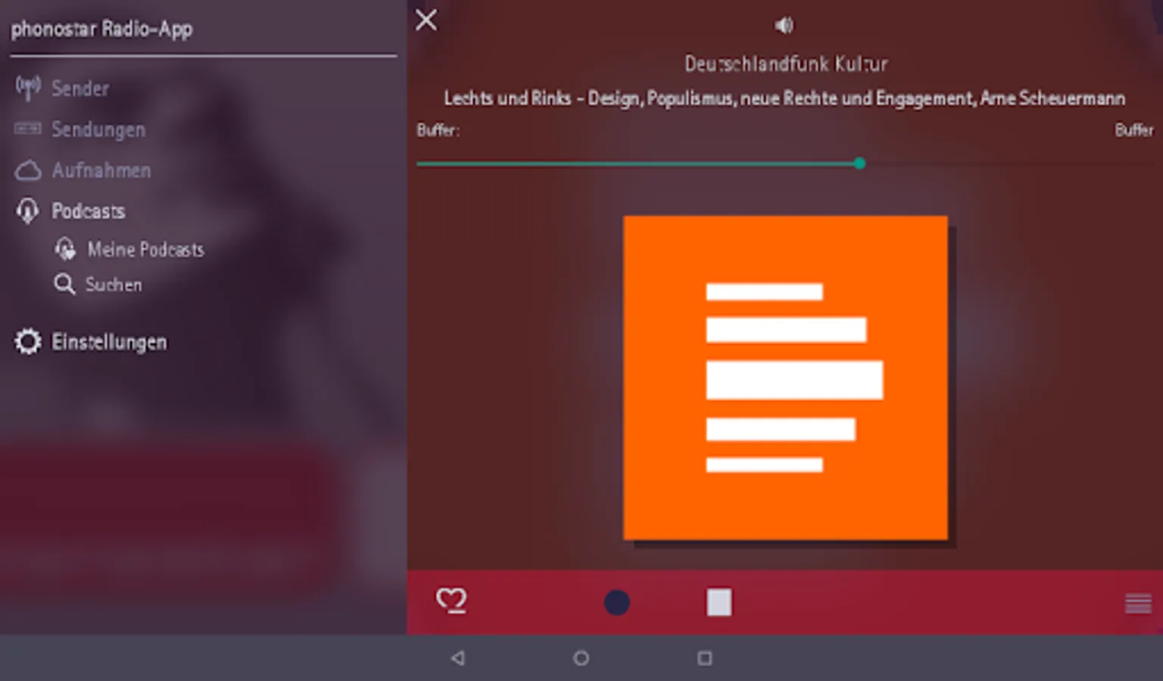This screenshot has height=681, width=1163.
Task: Tap the Android home button
Action: (581, 658)
